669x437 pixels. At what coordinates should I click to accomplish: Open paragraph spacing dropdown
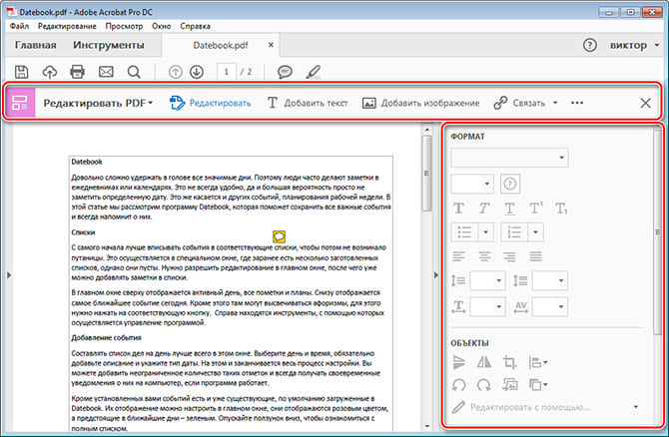(x=550, y=280)
